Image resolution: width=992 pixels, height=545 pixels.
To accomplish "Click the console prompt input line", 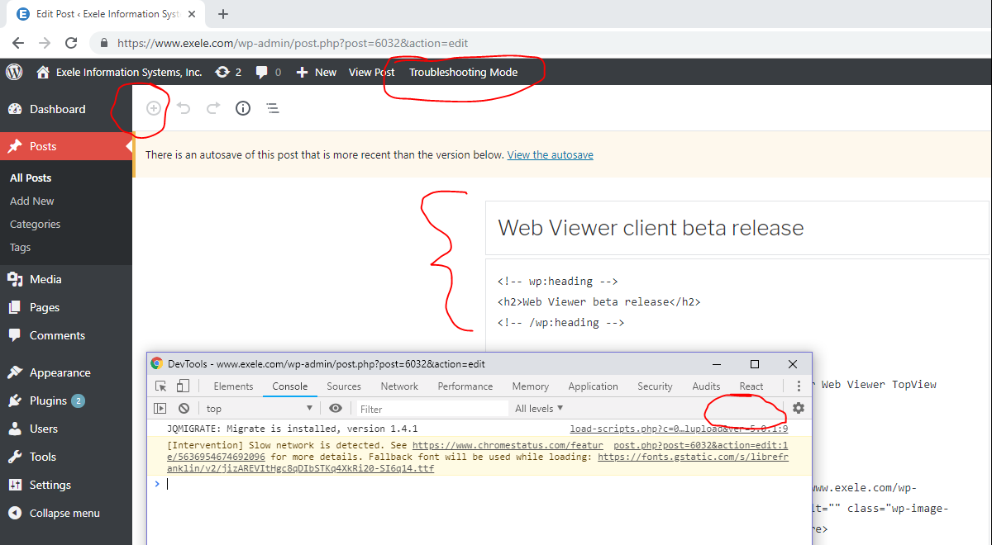I will pos(479,484).
